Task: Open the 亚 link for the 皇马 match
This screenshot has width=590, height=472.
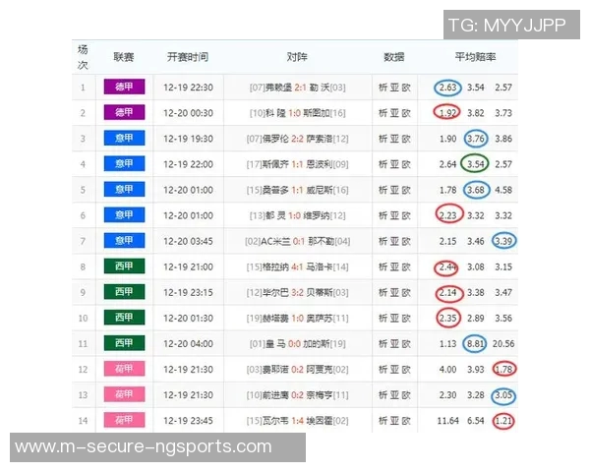Action: tap(394, 343)
